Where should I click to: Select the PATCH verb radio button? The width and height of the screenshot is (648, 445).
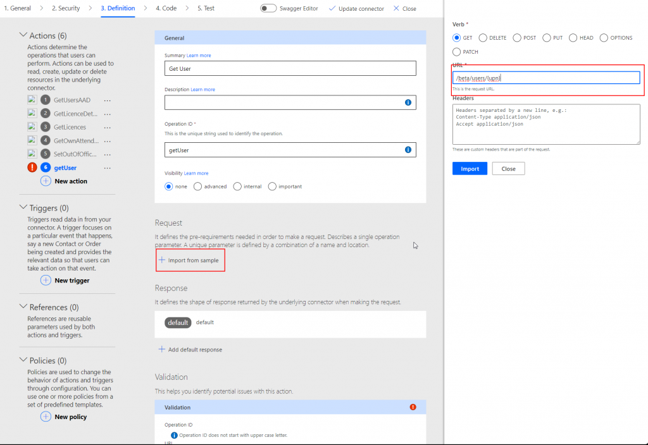click(456, 52)
